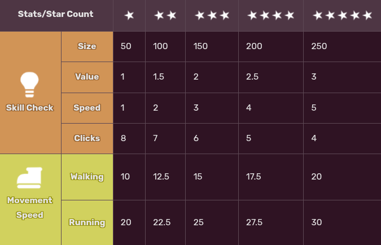Click the four-star column header
This screenshot has height=245, width=381.
271,15
